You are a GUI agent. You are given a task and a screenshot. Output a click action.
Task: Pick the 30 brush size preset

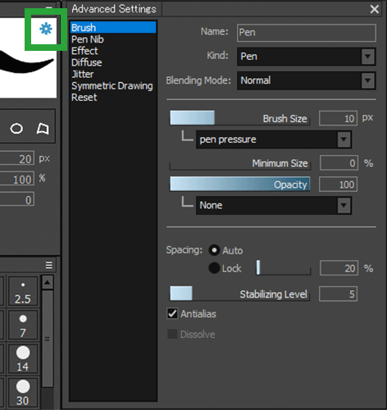(23, 393)
